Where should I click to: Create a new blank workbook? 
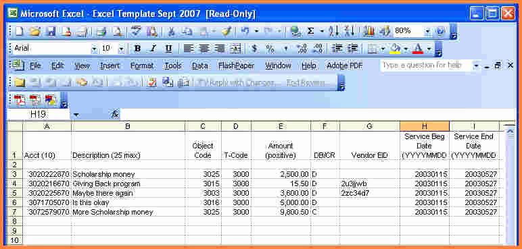point(19,32)
